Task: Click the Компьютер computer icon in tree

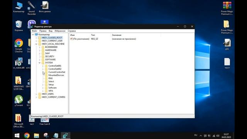Action: pos(36,34)
